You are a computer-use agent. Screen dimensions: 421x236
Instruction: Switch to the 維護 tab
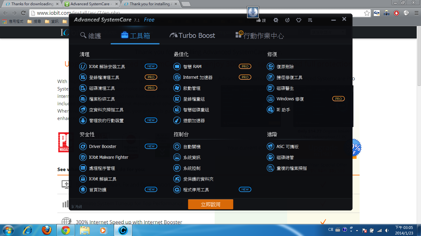[x=91, y=35]
